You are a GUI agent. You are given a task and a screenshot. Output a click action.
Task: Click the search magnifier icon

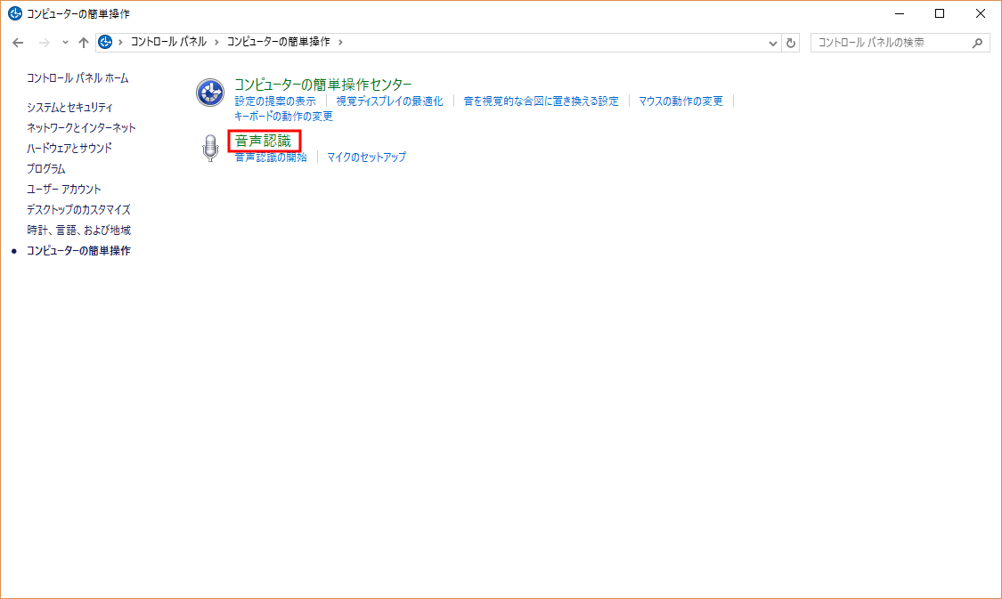[977, 43]
